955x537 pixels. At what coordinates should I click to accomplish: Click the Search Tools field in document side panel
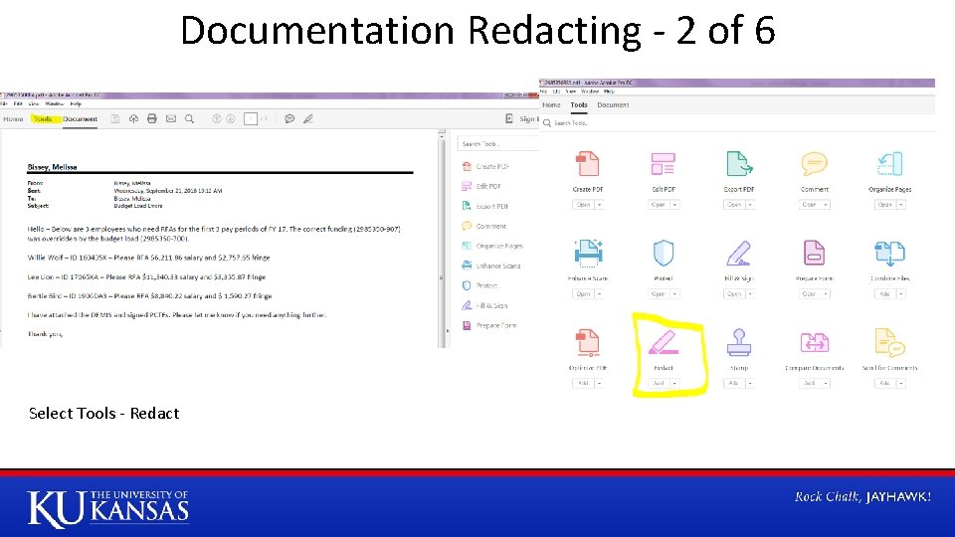point(498,143)
